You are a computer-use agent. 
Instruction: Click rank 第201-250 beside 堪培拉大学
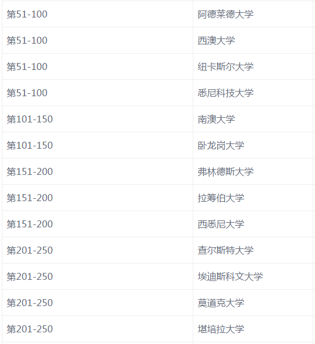(x=30, y=329)
